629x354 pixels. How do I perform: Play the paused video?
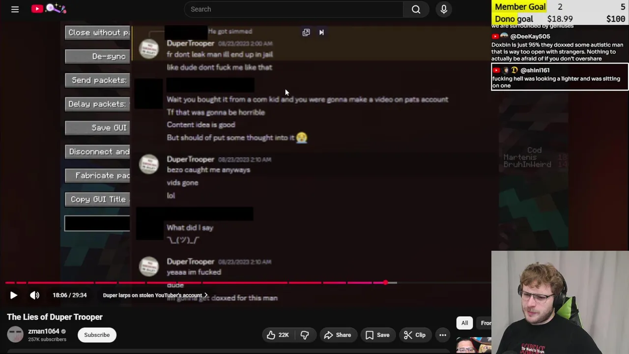(x=14, y=295)
